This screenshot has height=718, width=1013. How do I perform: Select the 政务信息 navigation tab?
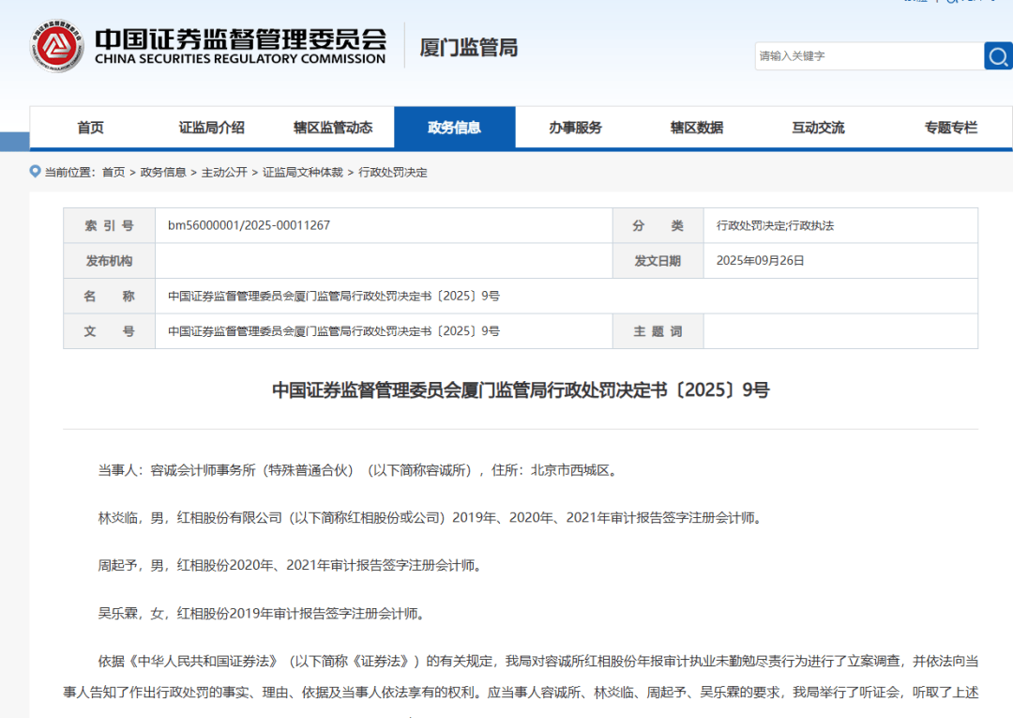454,128
